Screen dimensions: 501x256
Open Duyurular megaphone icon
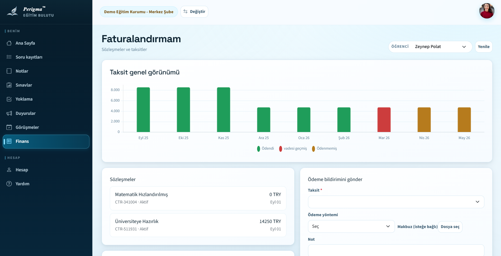point(9,113)
